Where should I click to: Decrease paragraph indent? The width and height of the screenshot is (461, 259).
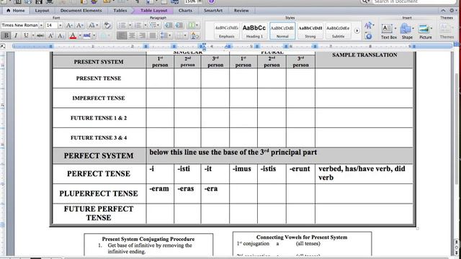tap(169, 25)
